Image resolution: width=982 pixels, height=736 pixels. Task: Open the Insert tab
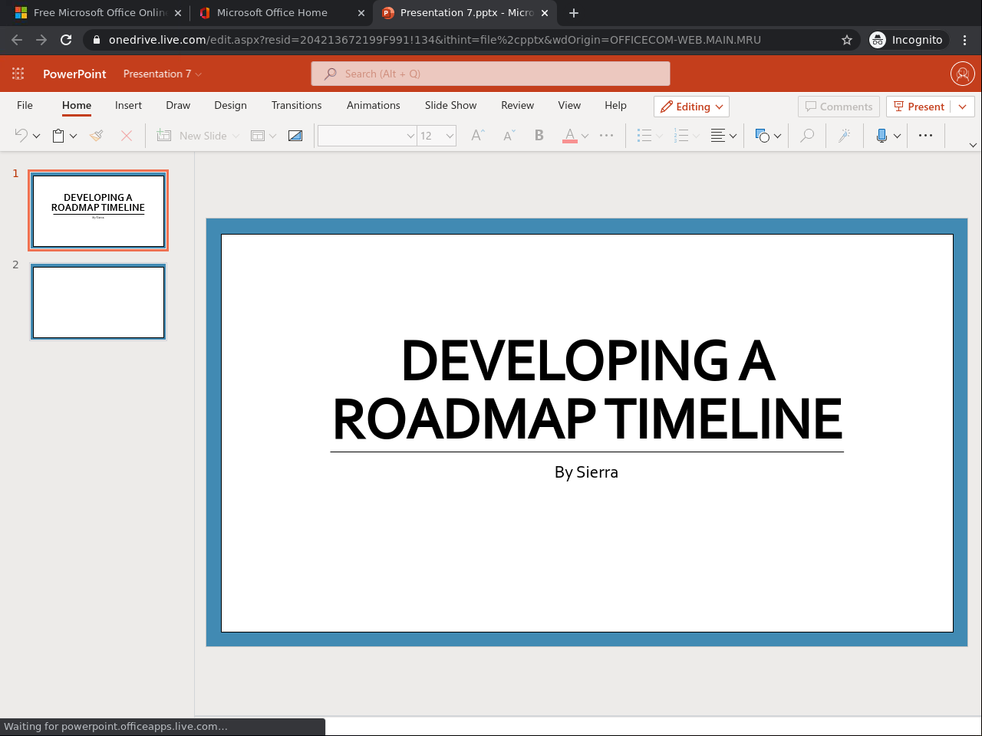(x=128, y=105)
